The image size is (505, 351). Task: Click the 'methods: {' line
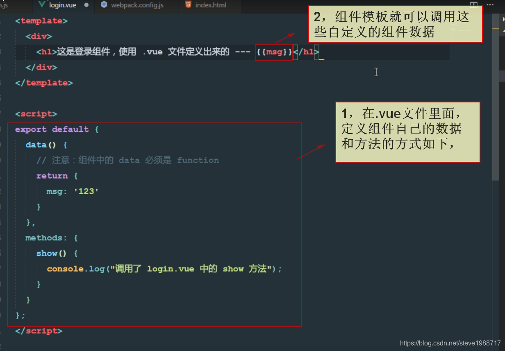pos(52,238)
